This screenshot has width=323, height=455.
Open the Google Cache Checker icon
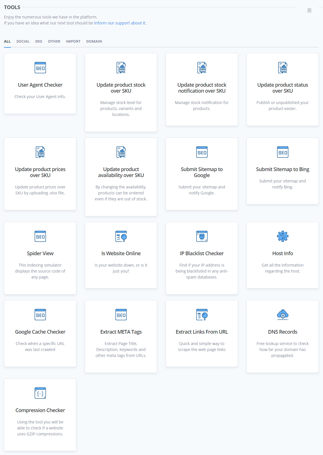tap(40, 315)
